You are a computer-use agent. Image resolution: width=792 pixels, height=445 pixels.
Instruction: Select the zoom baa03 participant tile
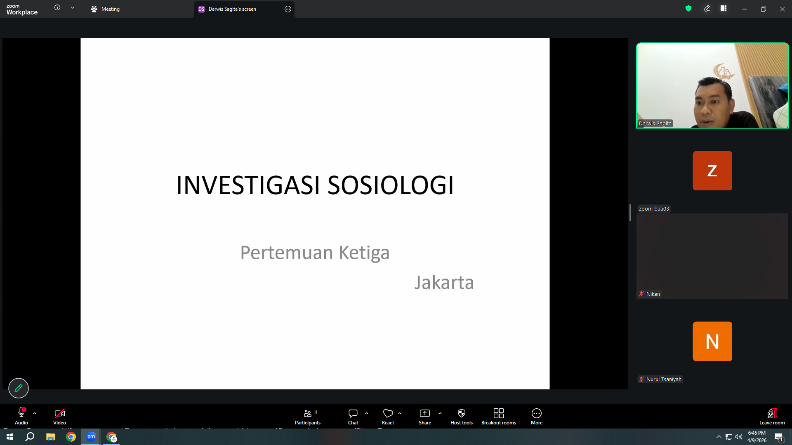tap(712, 171)
